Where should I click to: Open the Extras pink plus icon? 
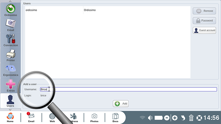click(11, 85)
